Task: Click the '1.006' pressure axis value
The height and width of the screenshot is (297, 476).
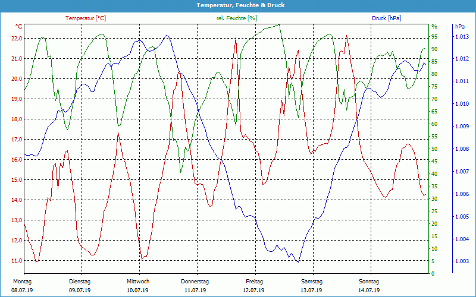Action: click(x=462, y=194)
